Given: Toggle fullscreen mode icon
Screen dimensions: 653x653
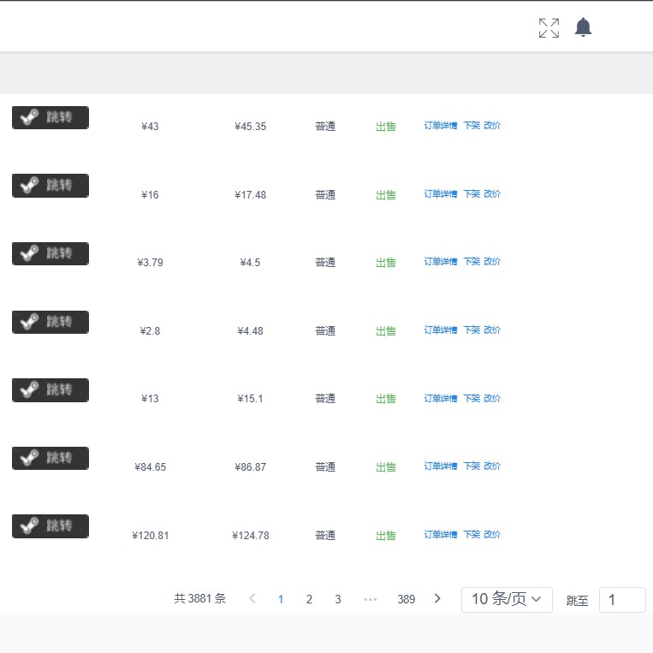Looking at the screenshot, I should [549, 27].
